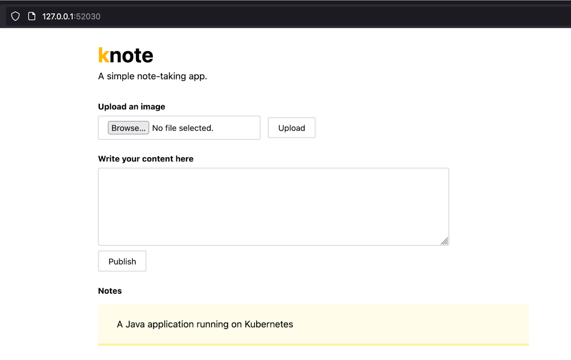This screenshot has width=571, height=360.
Task: Click the 'Upload an image' label
Action: pyautogui.click(x=132, y=107)
